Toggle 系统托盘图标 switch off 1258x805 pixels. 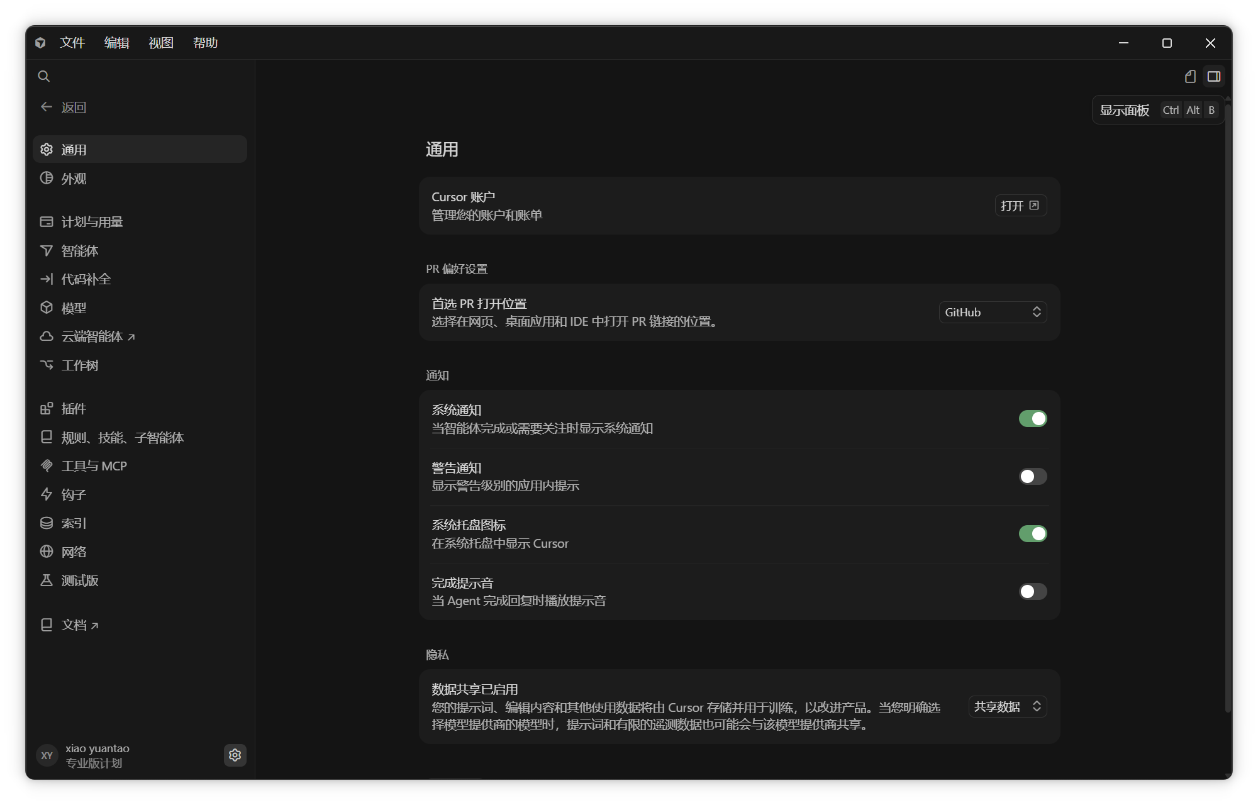(x=1033, y=534)
